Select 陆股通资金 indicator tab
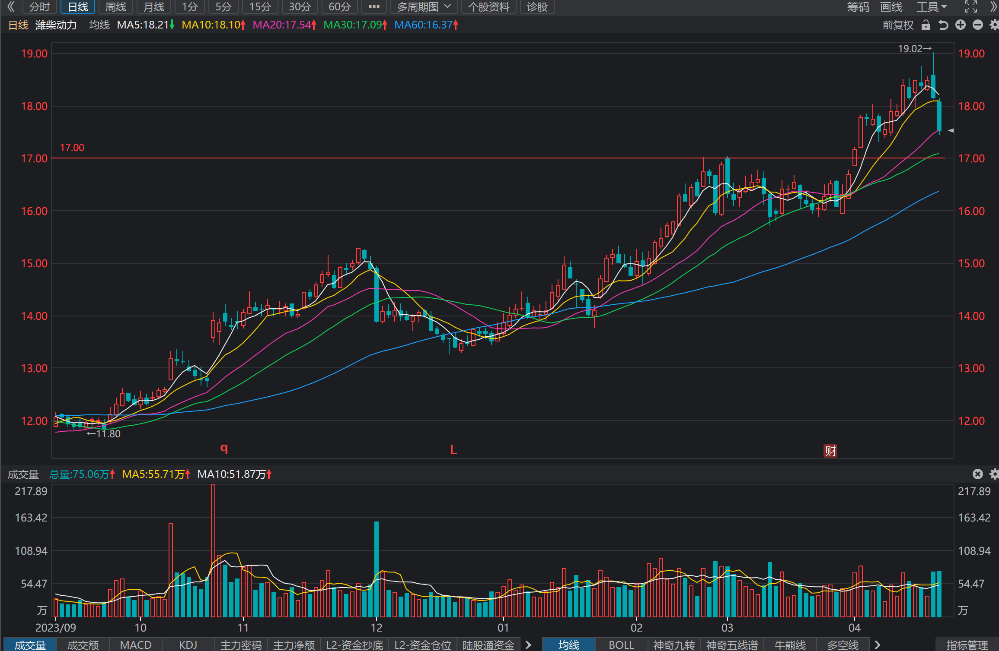 (x=488, y=645)
